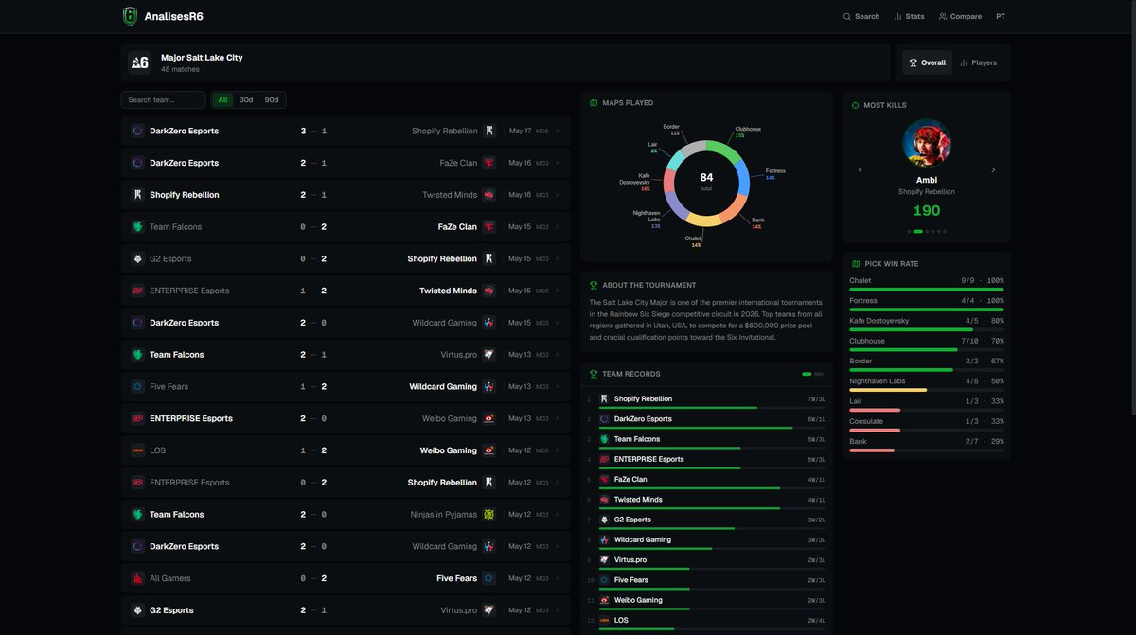The height and width of the screenshot is (635, 1136).
Task: Click Shopify Rebellion logo in May 17 match row
Action: (488, 132)
